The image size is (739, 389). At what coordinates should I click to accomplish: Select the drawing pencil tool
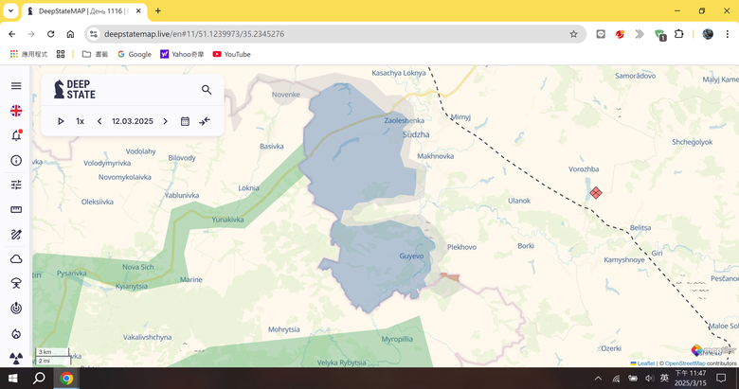[x=16, y=235]
